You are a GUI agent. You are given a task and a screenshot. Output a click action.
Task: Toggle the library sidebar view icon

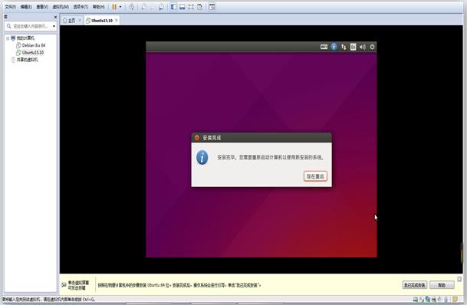173,7
